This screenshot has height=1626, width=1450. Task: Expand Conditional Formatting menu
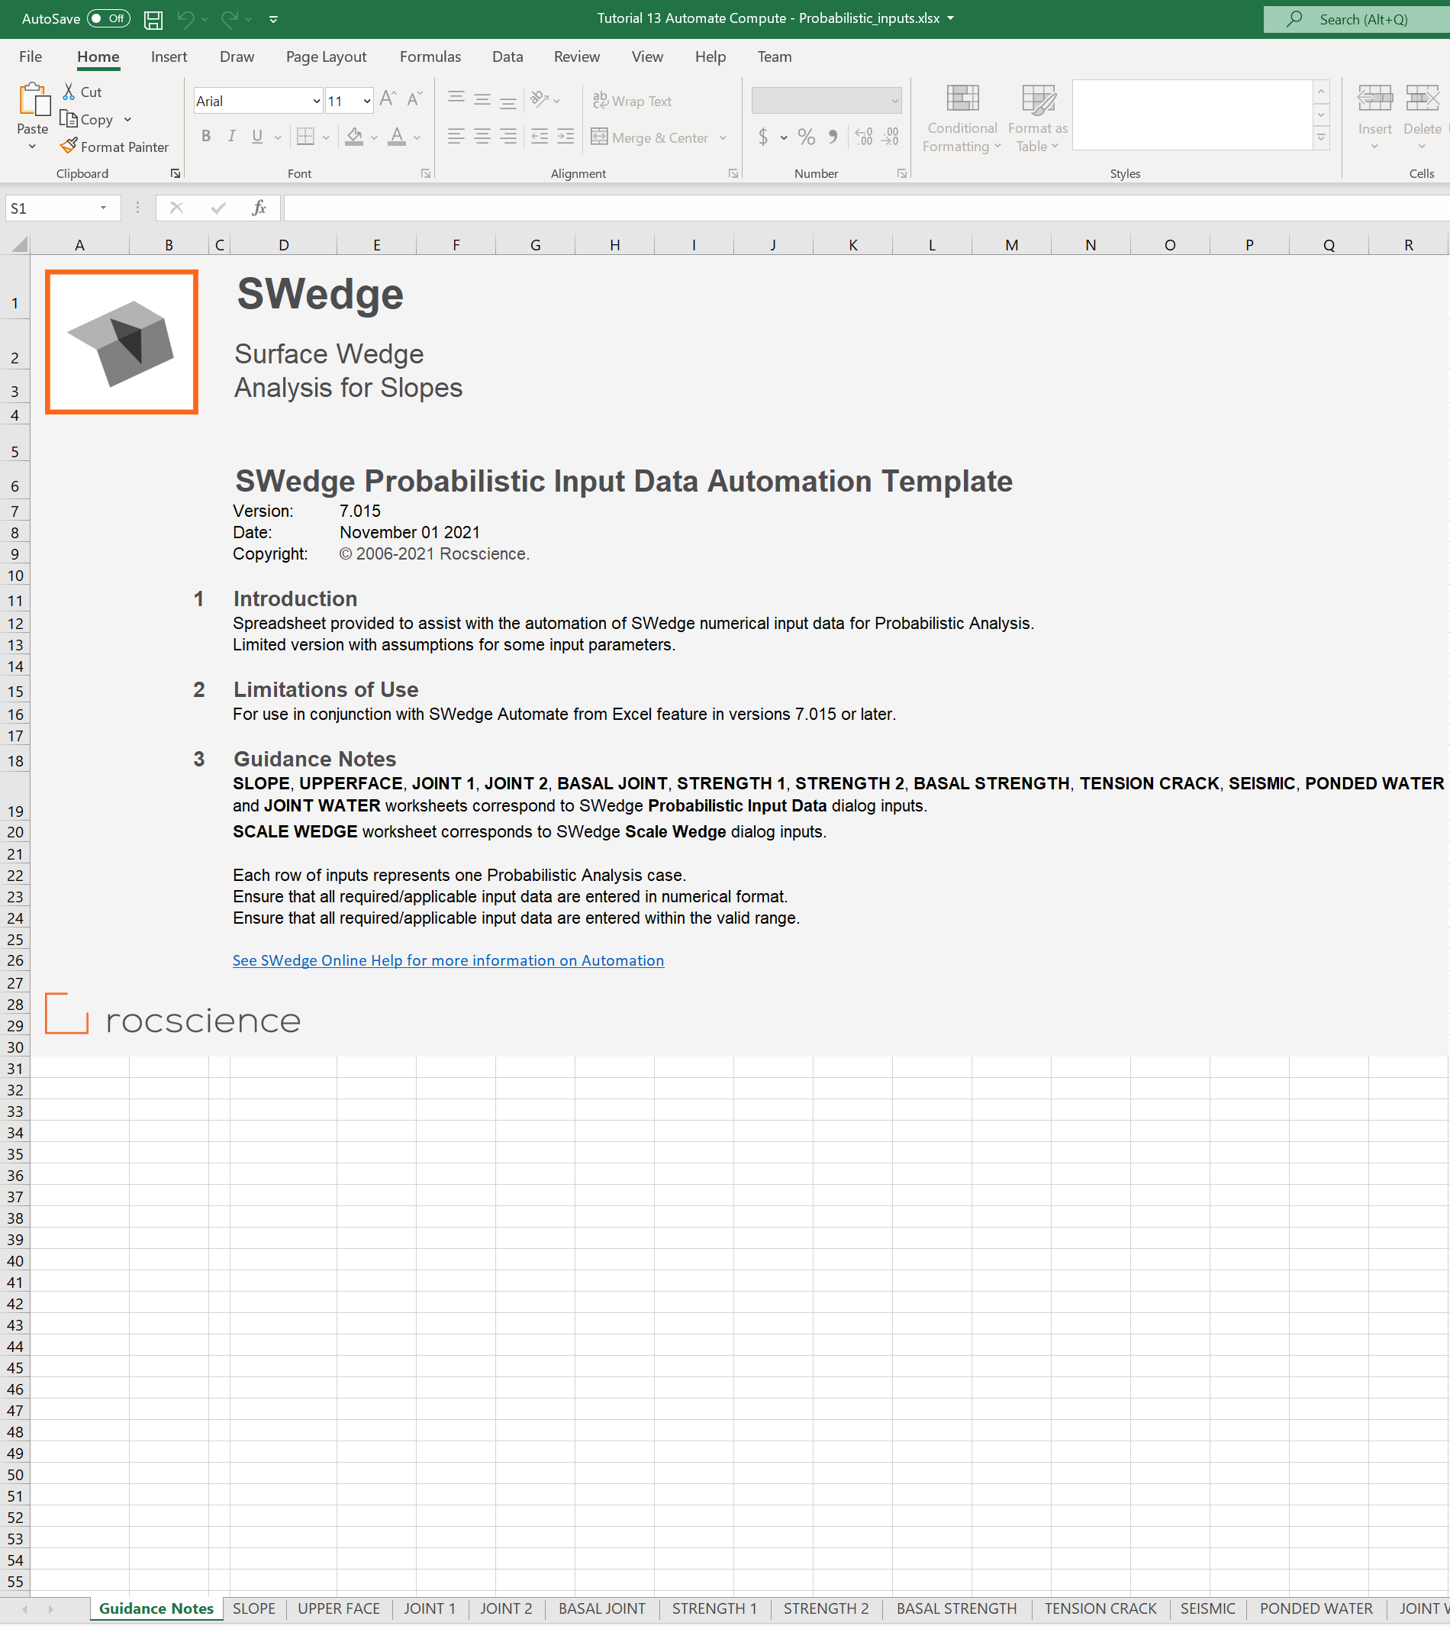pyautogui.click(x=962, y=119)
